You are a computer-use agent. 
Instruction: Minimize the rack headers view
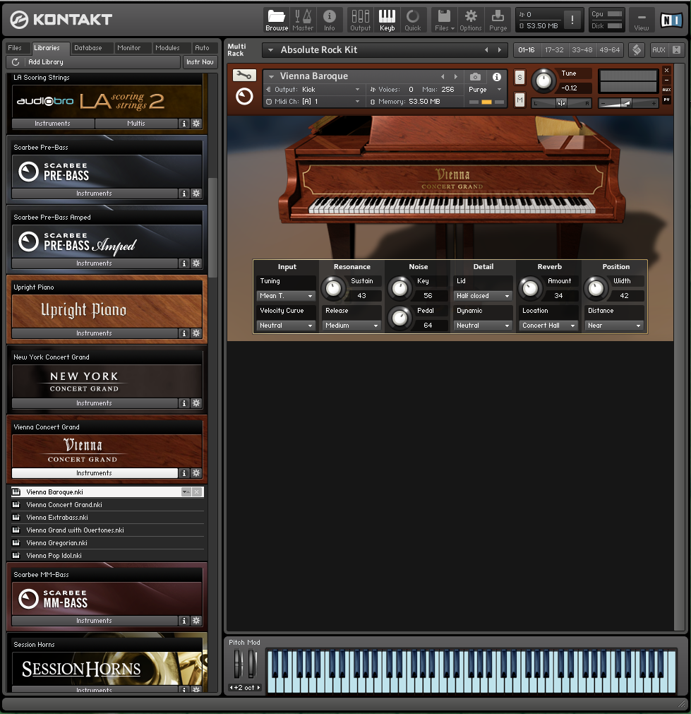coord(676,50)
